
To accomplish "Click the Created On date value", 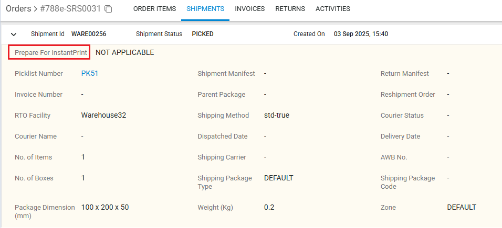I will pyautogui.click(x=361, y=34).
